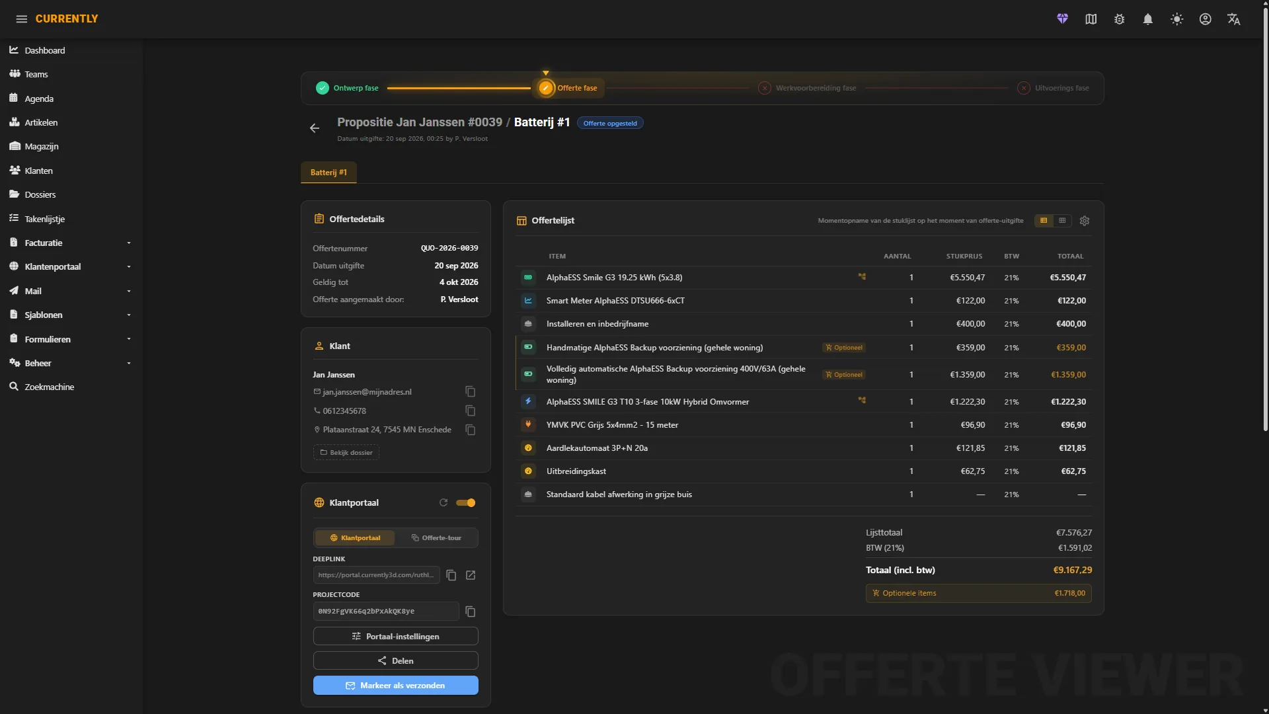
Task: Toggle light/dark theme sun icon
Action: click(x=1176, y=19)
